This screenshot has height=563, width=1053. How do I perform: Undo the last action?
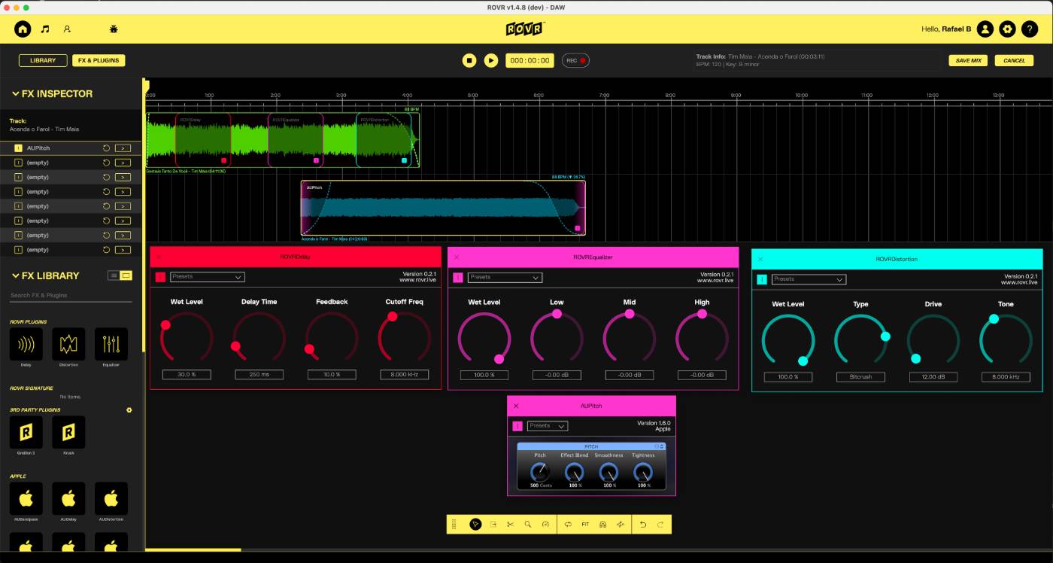coord(643,525)
